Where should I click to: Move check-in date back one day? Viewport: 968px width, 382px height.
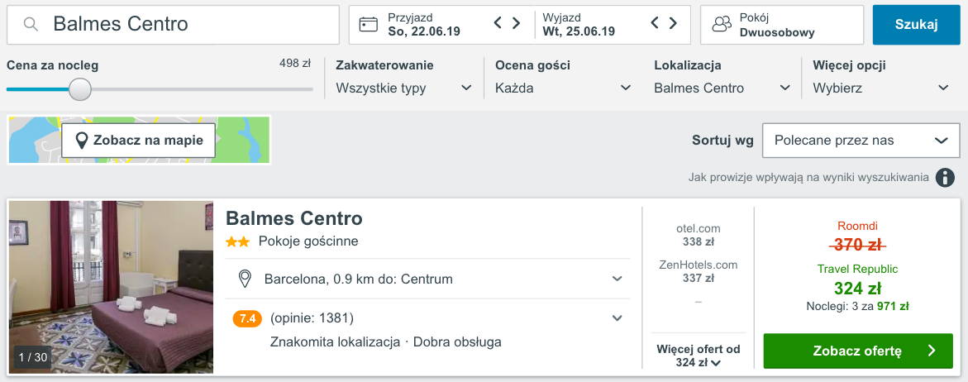pos(498,23)
